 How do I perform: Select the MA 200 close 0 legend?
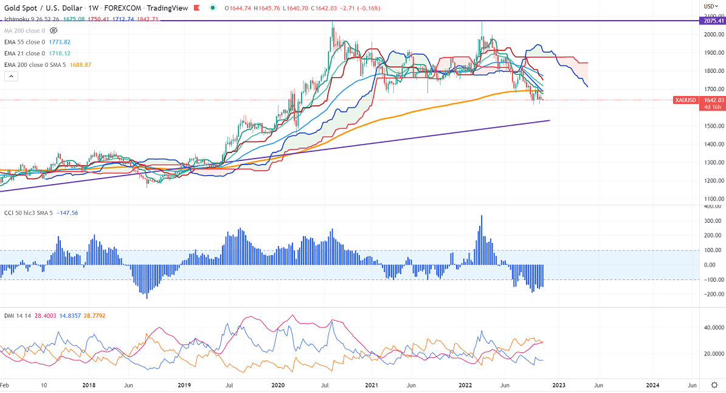[x=24, y=30]
